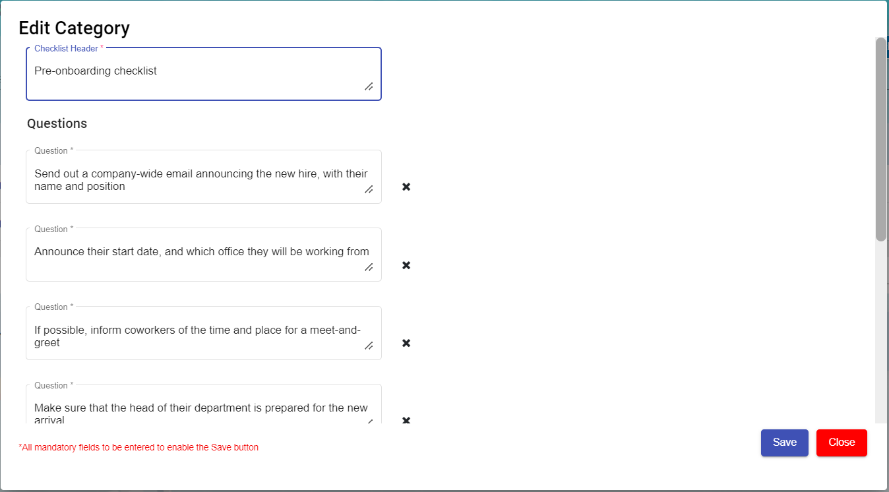889x492 pixels.
Task: Click into the company-wide email question field
Action: point(198,180)
